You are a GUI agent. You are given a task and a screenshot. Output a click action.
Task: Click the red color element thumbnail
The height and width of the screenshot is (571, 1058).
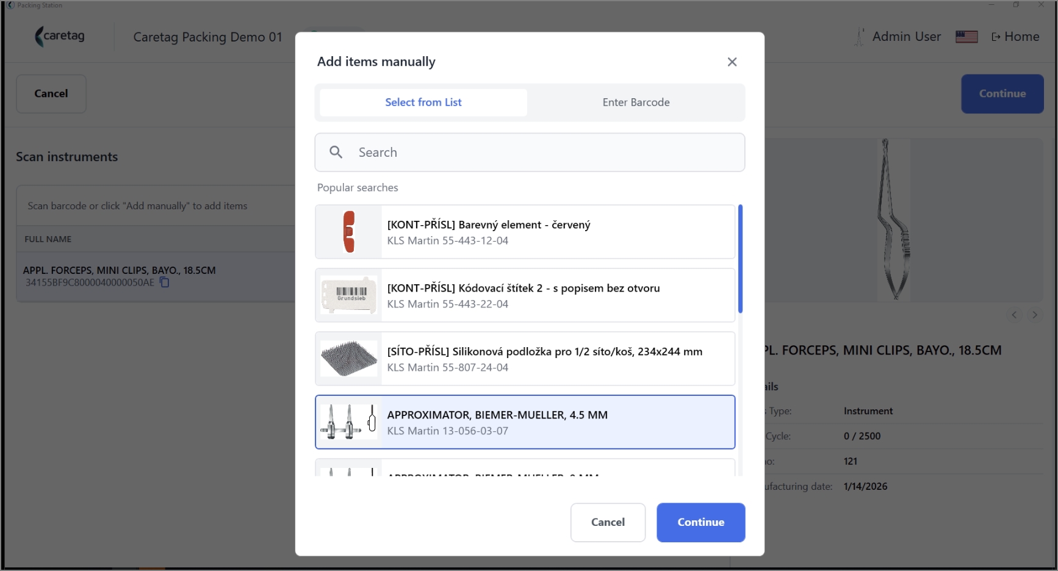[349, 232]
